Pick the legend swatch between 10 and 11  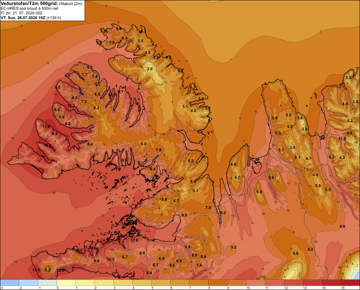(256, 282)
